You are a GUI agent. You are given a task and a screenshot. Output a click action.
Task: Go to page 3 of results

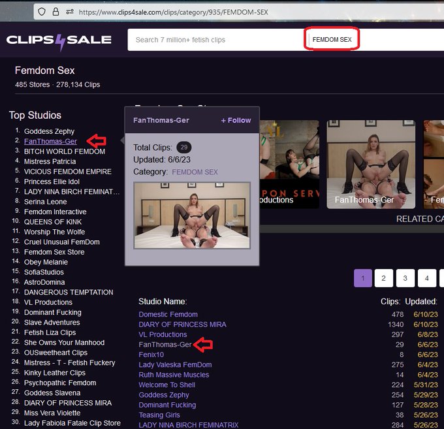point(405,278)
